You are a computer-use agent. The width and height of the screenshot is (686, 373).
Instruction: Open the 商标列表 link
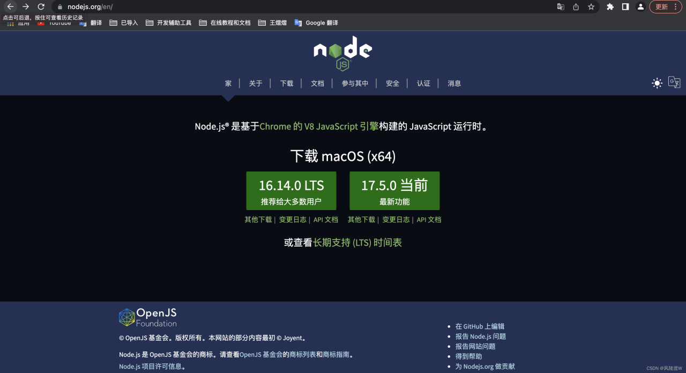[x=302, y=355]
